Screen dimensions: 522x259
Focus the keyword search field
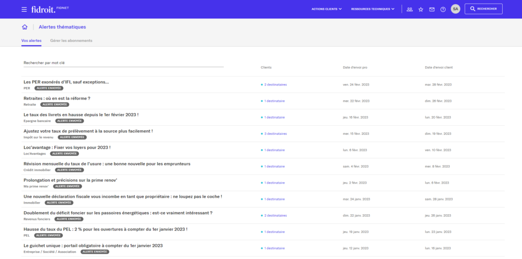tap(123, 63)
